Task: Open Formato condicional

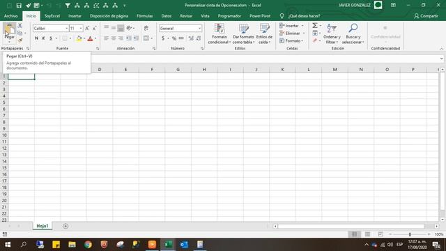Action: pyautogui.click(x=220, y=34)
